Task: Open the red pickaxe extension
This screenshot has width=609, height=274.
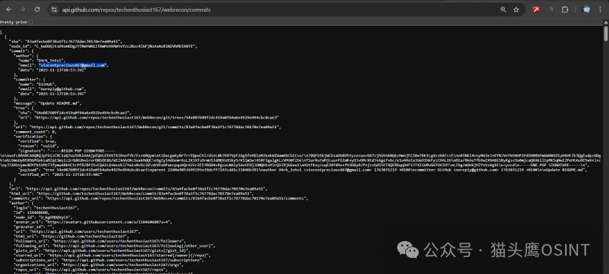Action: click(536, 10)
